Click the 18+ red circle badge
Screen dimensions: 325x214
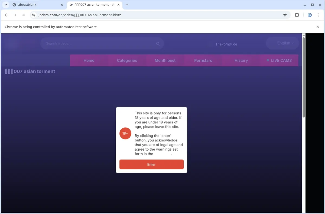click(x=125, y=133)
